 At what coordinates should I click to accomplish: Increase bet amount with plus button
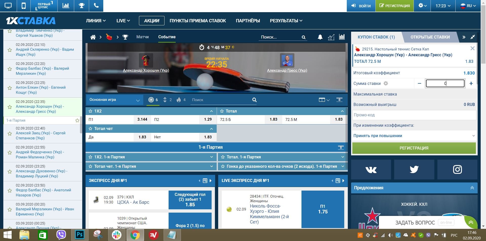(x=471, y=84)
